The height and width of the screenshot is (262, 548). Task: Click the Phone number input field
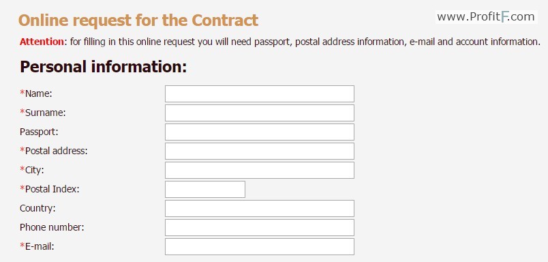coord(259,227)
